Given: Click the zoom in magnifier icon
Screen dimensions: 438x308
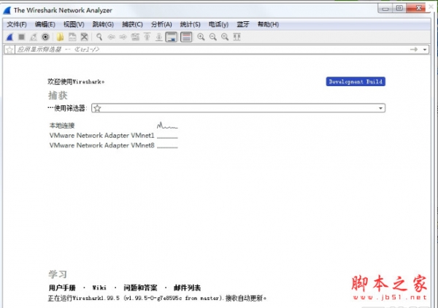Looking at the screenshot, I should (201, 37).
